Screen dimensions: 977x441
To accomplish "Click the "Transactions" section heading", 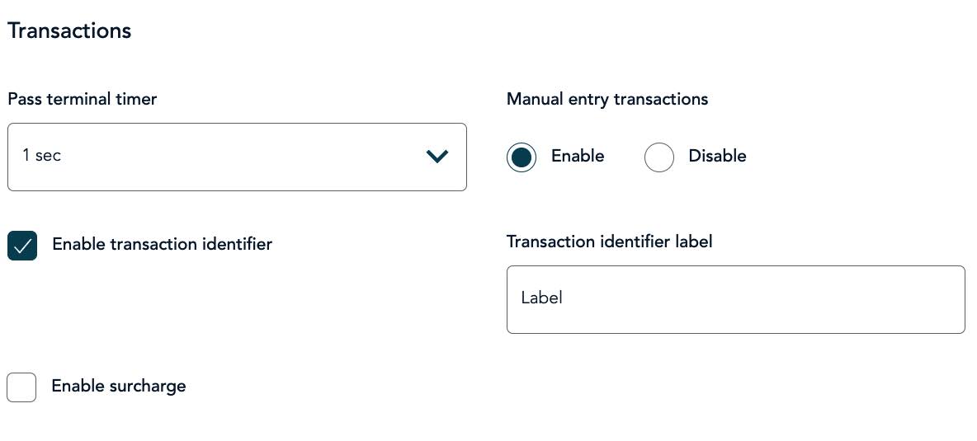I will pyautogui.click(x=69, y=30).
